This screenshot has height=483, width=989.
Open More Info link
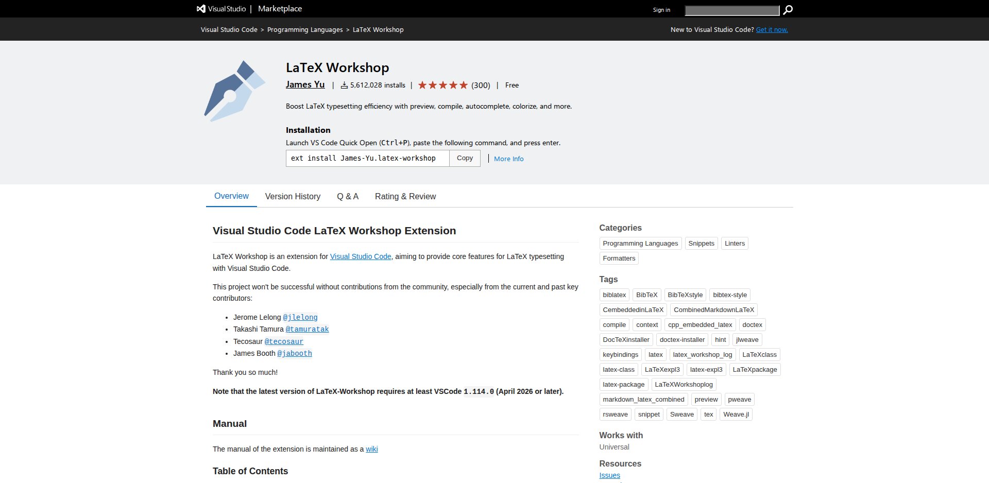508,159
